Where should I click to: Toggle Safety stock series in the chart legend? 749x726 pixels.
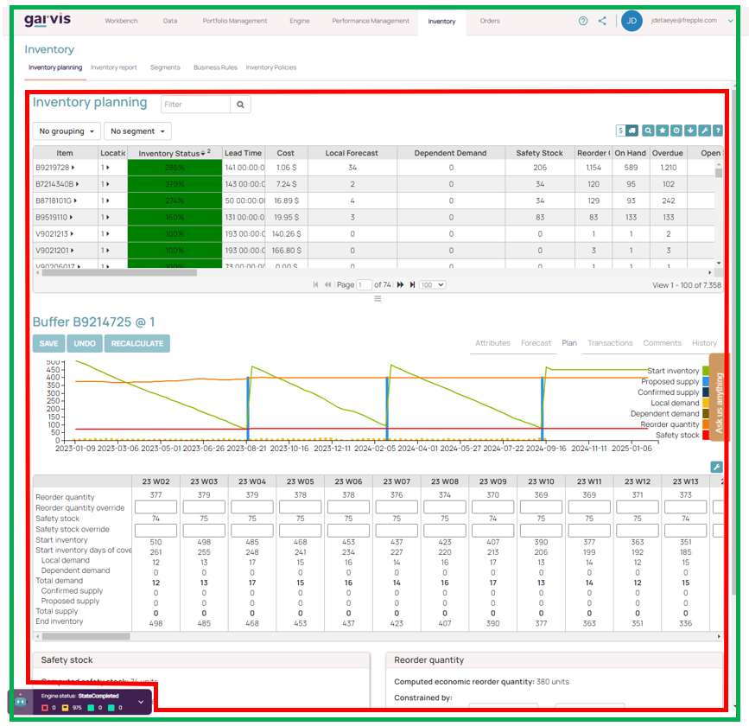pyautogui.click(x=677, y=433)
